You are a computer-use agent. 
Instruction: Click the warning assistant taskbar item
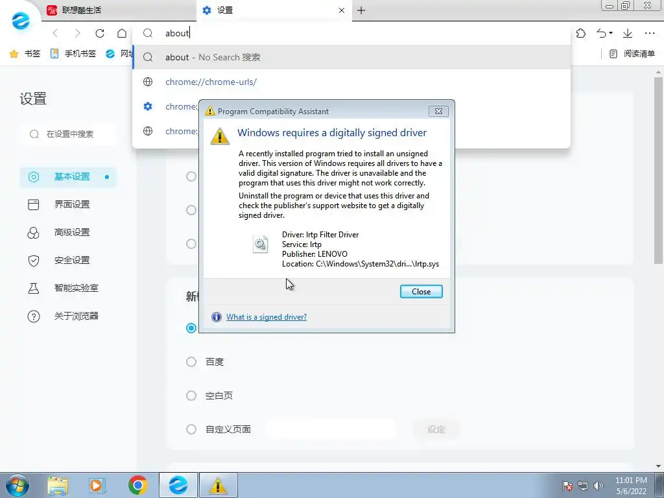218,485
